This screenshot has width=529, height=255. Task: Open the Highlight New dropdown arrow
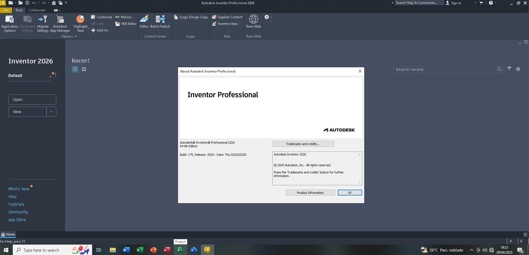pyautogui.click(x=89, y=28)
